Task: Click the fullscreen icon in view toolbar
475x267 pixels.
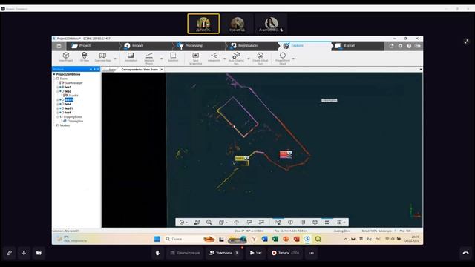Action: tap(327, 222)
